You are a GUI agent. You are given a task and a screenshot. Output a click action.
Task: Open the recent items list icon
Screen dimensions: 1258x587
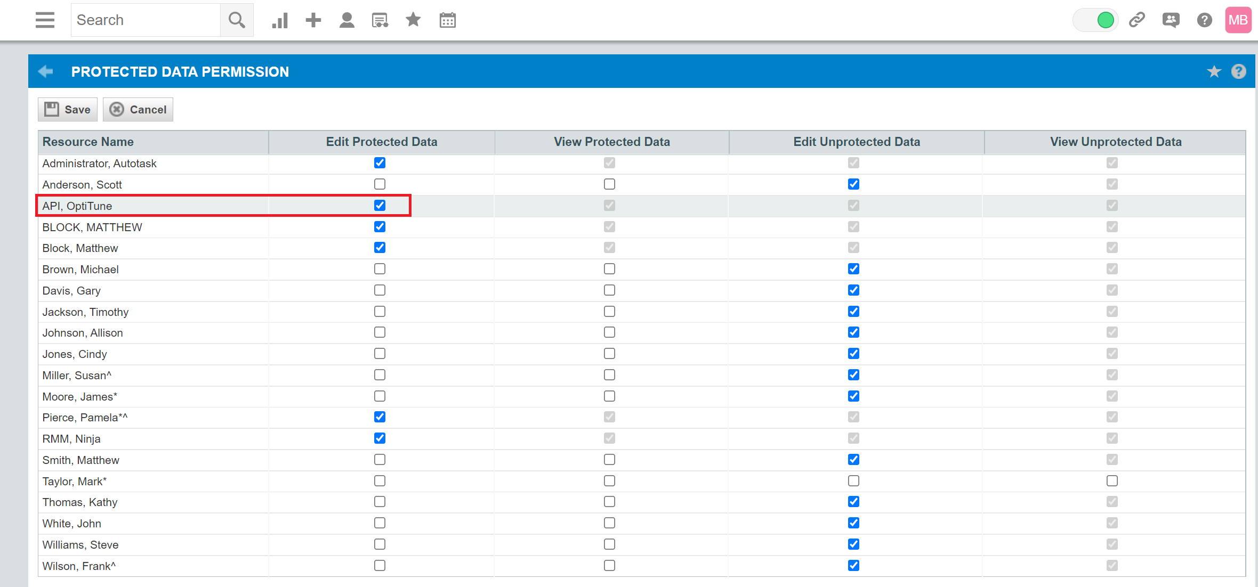380,20
